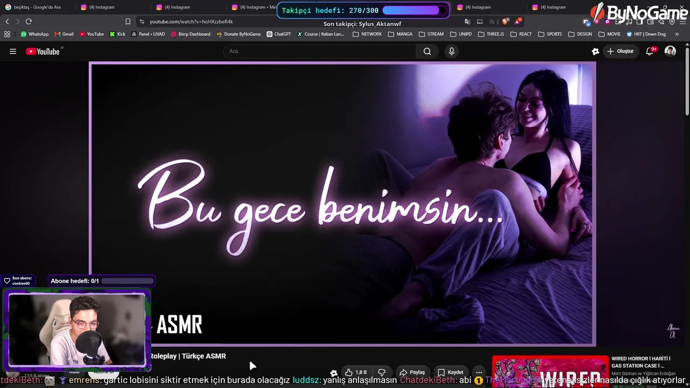Click the address bar URL
The height and width of the screenshot is (388, 690).
191,22
